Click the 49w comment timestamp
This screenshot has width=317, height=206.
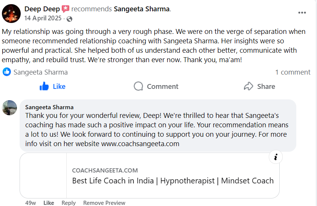click(30, 203)
